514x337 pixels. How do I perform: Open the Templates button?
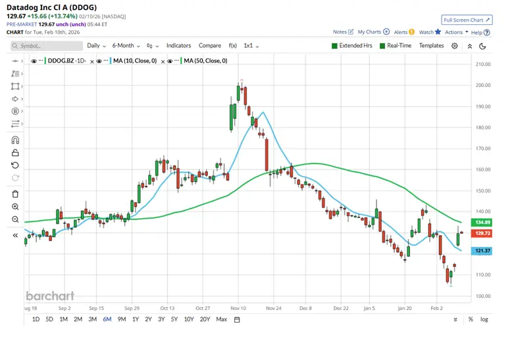[431, 46]
